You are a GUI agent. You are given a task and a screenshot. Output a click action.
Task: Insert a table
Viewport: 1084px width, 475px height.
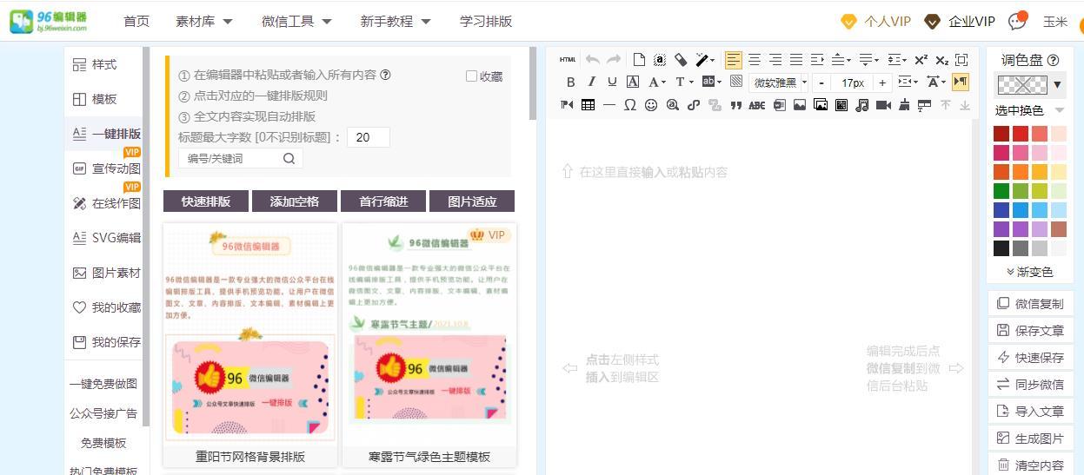(588, 105)
